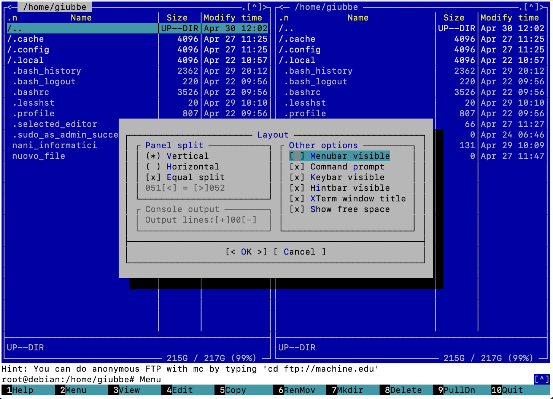The image size is (553, 399).
Task: Cancel the Layout dialog
Action: pos(299,252)
